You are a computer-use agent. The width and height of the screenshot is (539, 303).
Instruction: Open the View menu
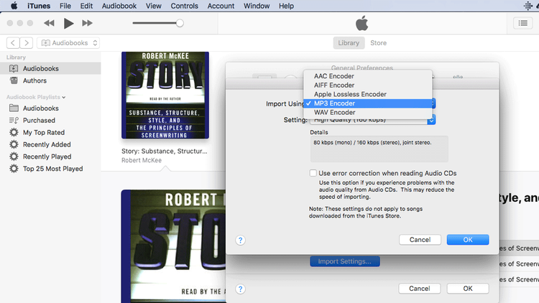click(153, 6)
